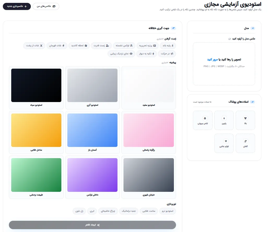Viewport: 271px width, 232px height.
Task: Select the golden beach background (ساحل طلایی)
Action: (36, 133)
